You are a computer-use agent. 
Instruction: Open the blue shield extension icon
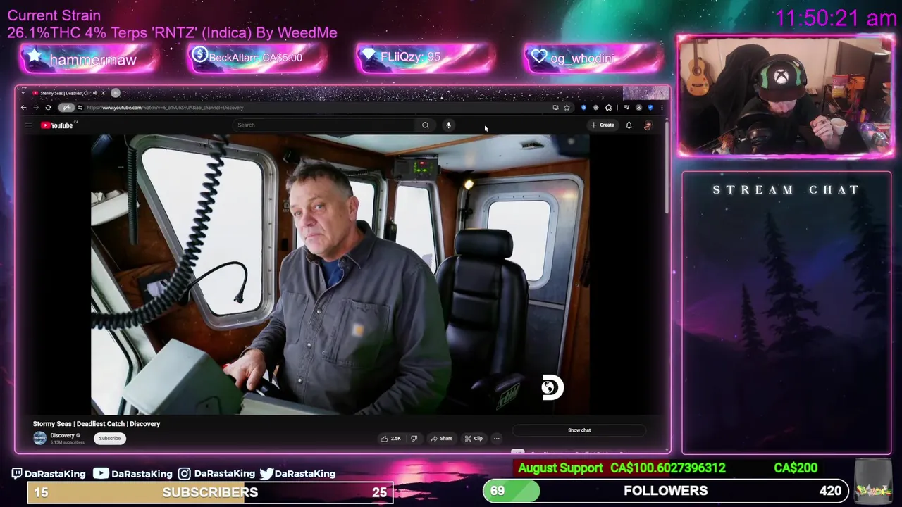pyautogui.click(x=583, y=108)
